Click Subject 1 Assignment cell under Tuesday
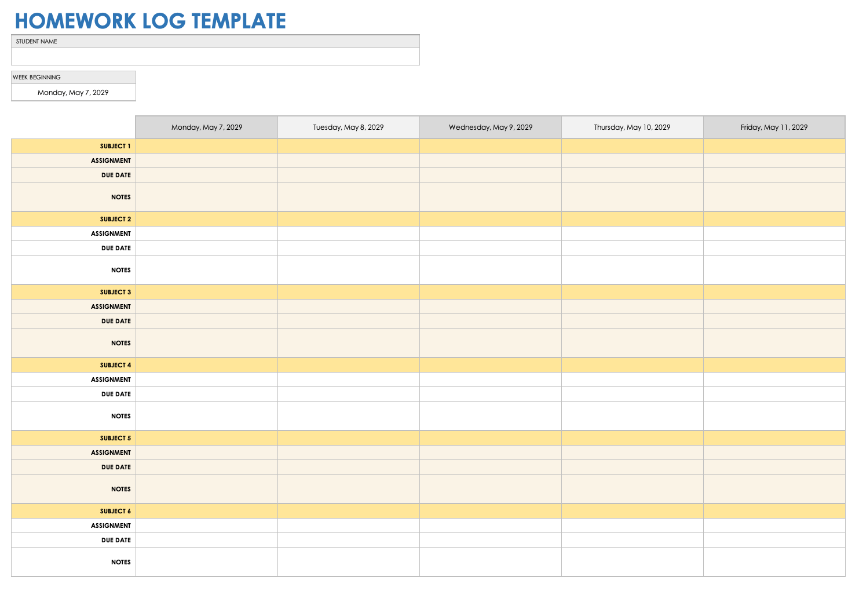The height and width of the screenshot is (591, 859). tap(349, 160)
